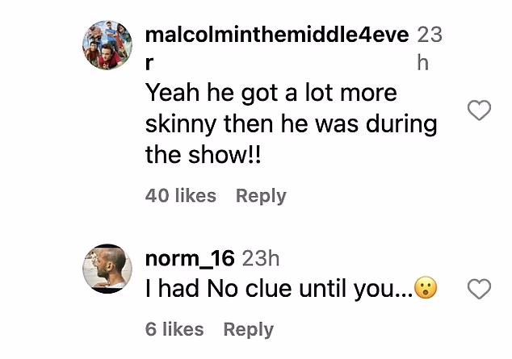
Task: Reply to the malcolminthemiddle4ever comment
Action: (261, 196)
